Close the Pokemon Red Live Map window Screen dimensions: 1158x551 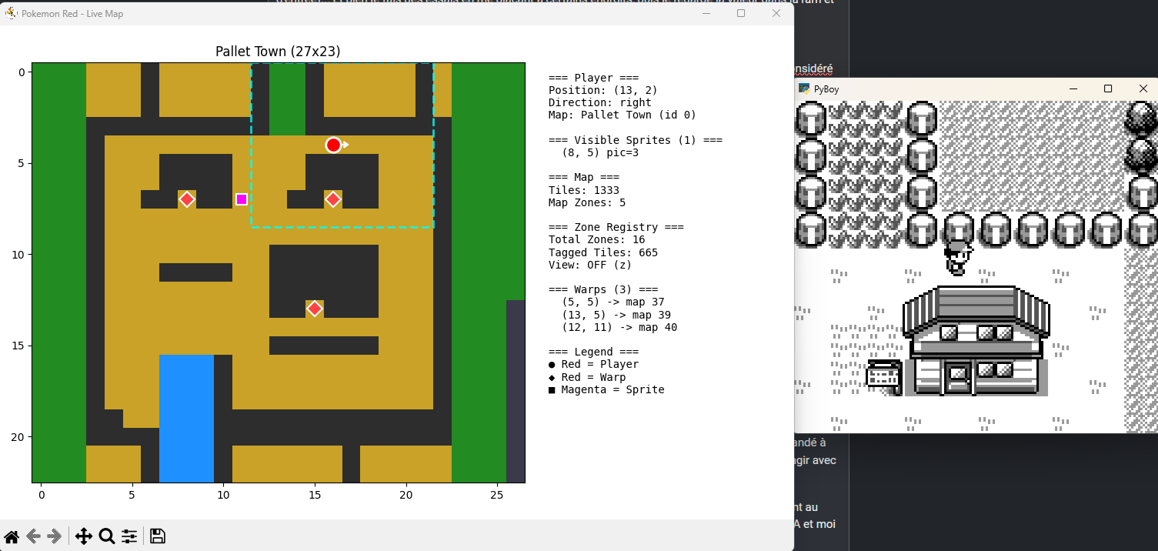tap(776, 13)
